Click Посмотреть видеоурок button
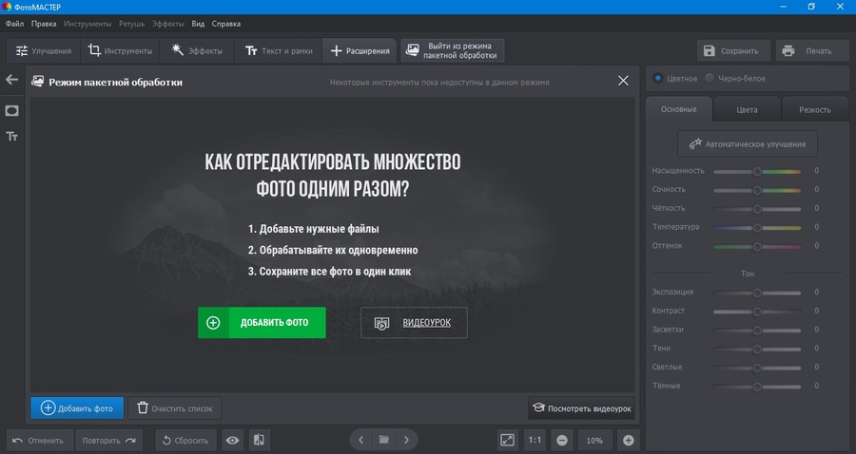 coord(581,408)
